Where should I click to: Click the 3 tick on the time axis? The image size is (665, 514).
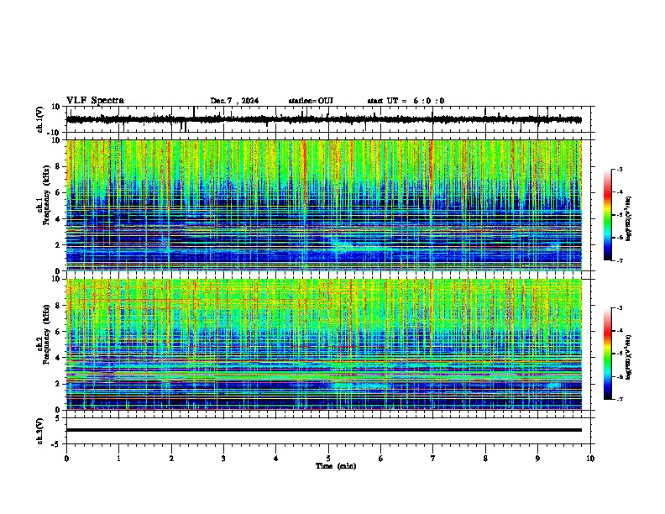click(x=223, y=459)
